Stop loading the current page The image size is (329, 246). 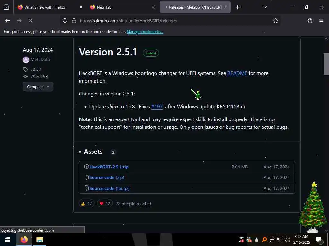click(31, 20)
